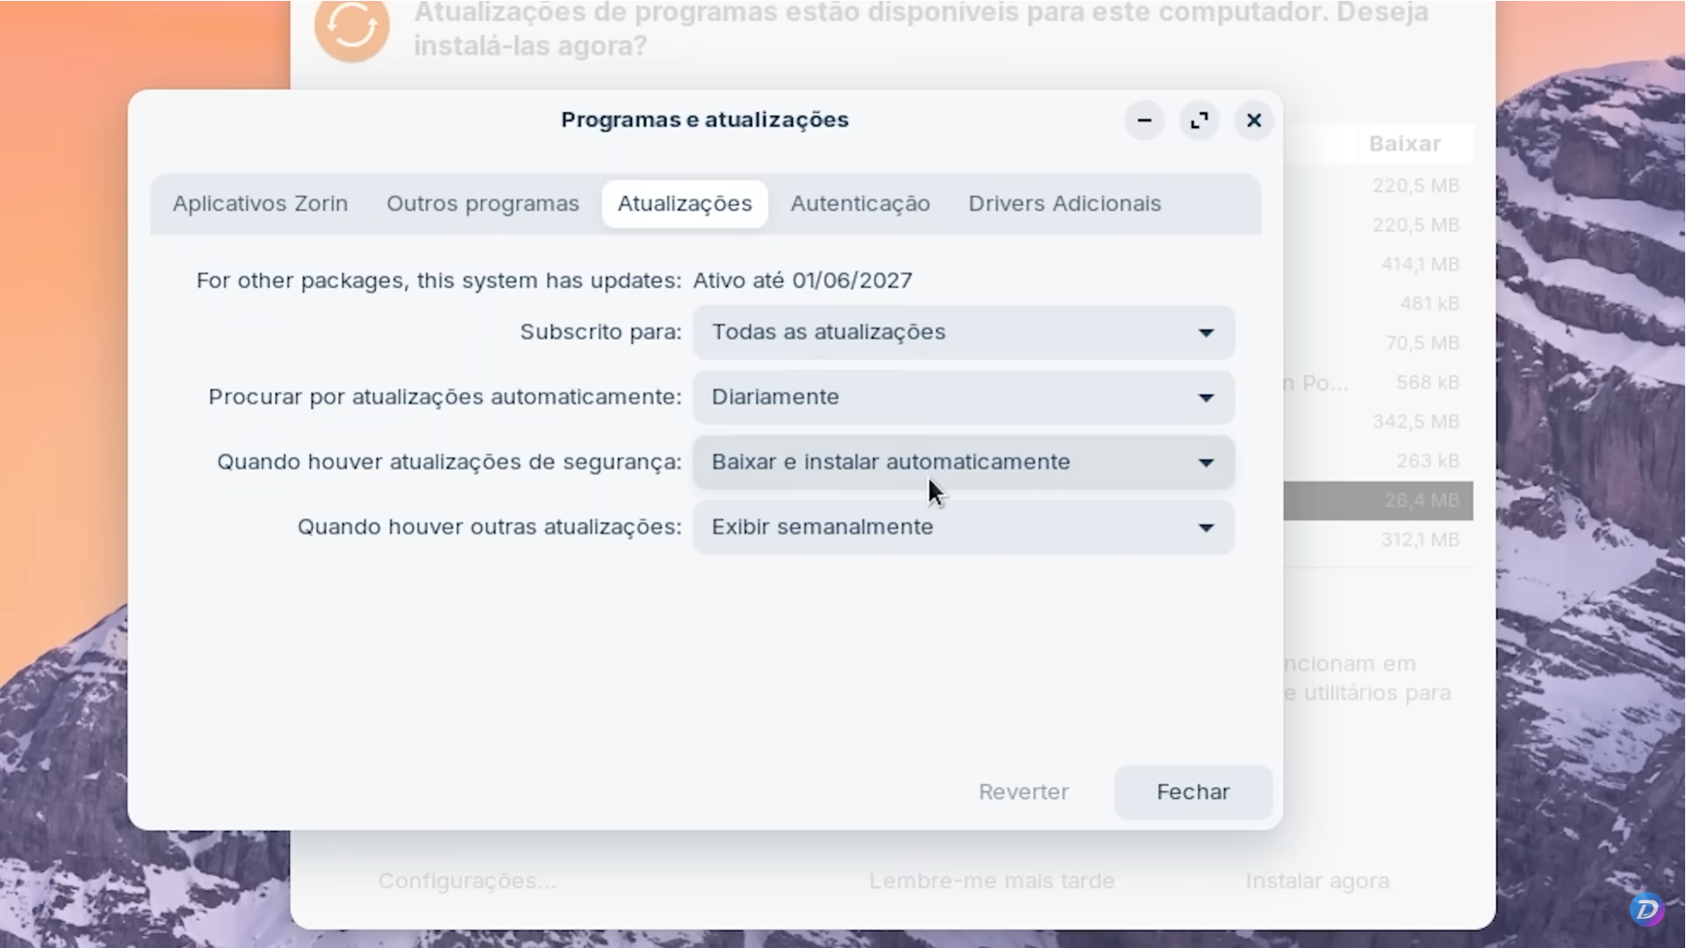Viewport: 1686px width, 948px height.
Task: Open the update refresh icon at top
Action: click(351, 29)
